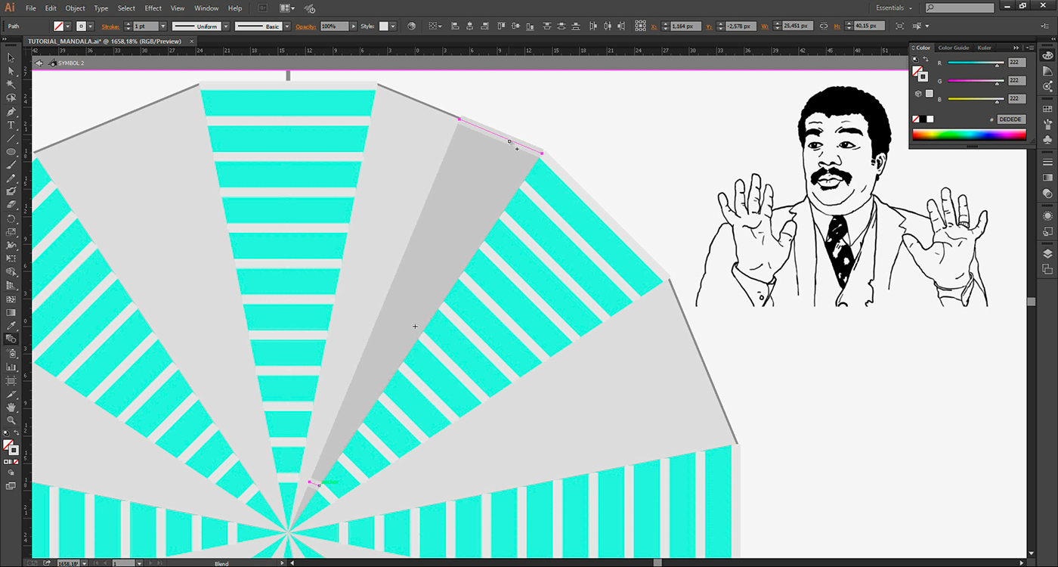Click the transform reference point grid
Viewport: 1058px width, 567px height.
641,26
